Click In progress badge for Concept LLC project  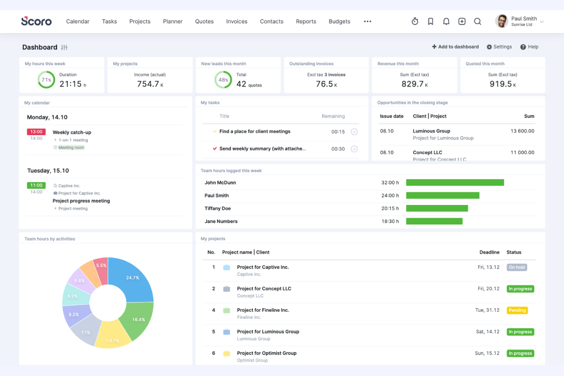(x=520, y=289)
